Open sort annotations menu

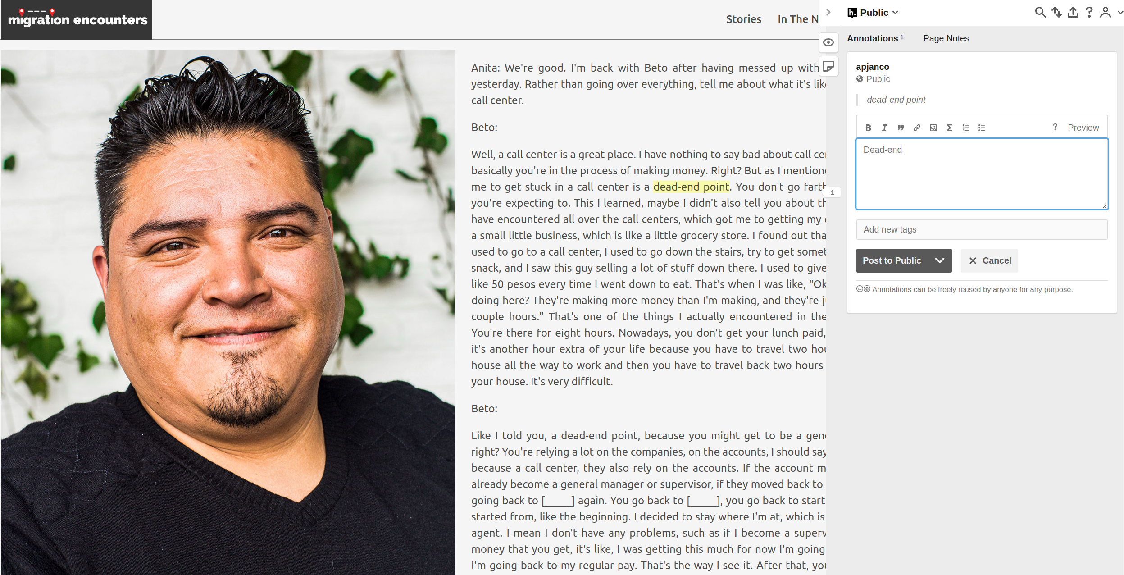[1057, 12]
